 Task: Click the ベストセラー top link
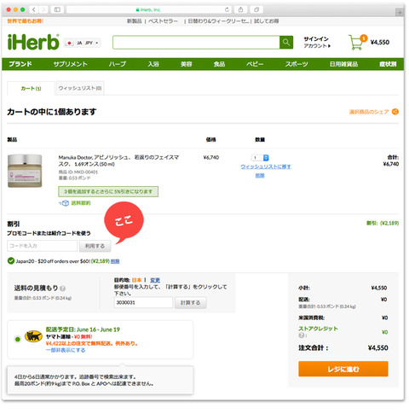(x=163, y=21)
